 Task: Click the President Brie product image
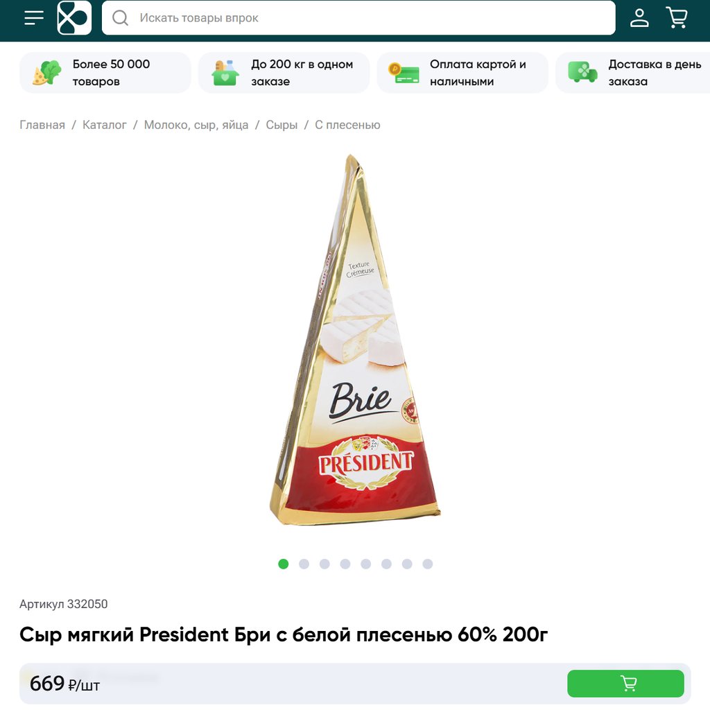click(355, 340)
